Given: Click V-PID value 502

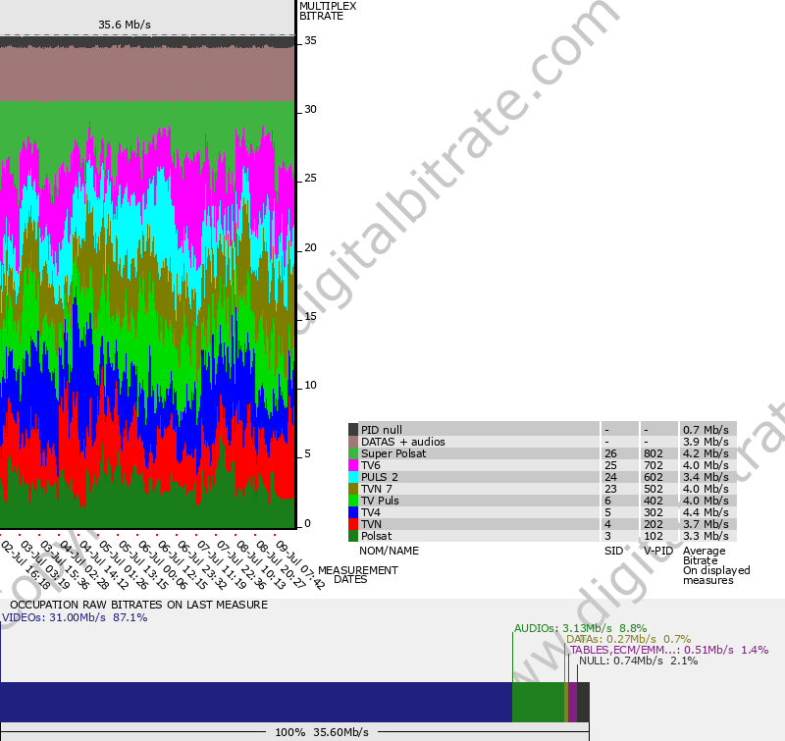Looking at the screenshot, I should coord(654,489).
